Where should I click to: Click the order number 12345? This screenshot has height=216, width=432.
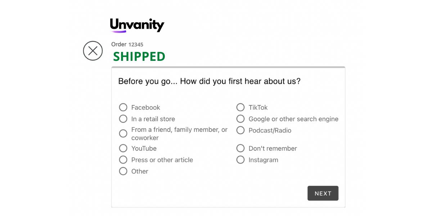click(136, 45)
